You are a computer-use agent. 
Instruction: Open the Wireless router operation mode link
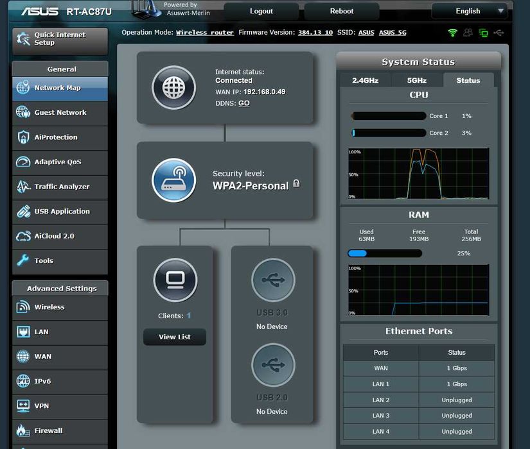[x=205, y=33]
